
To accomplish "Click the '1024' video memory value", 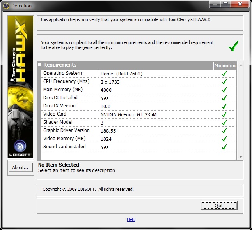I will click(x=106, y=139).
